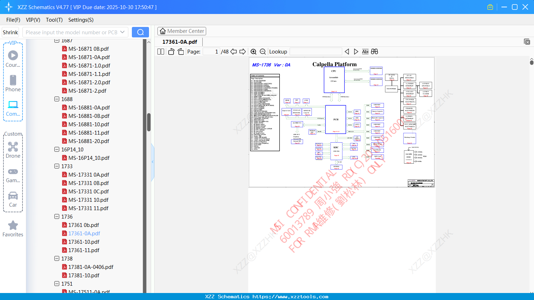Find next lookup result triangle
This screenshot has width=534, height=300.
[356, 51]
